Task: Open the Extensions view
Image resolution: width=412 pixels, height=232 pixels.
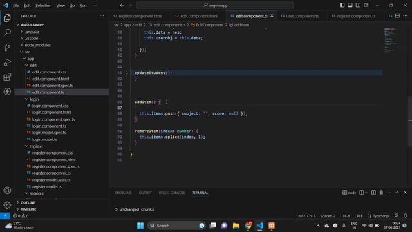Action: 7,77
